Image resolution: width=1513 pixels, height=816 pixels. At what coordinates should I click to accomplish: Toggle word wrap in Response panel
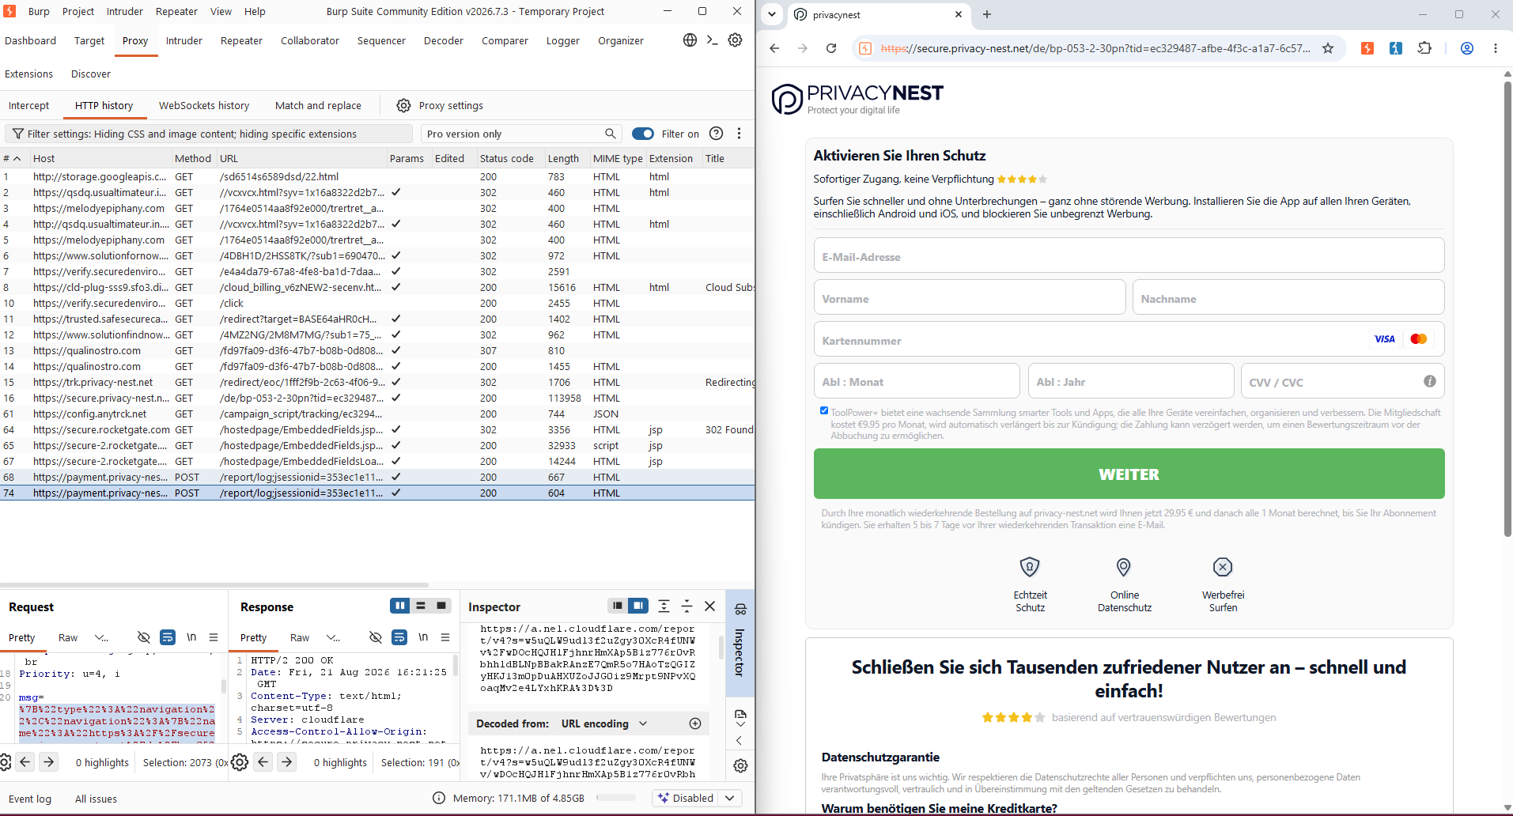click(x=399, y=637)
